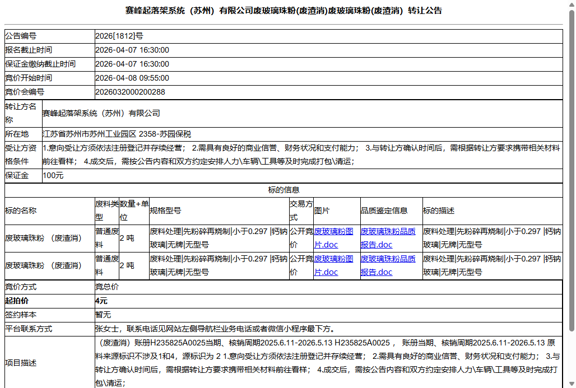Click the 图片 column header

[322, 211]
